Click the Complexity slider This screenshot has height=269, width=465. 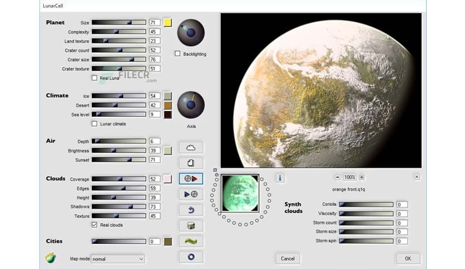(119, 32)
